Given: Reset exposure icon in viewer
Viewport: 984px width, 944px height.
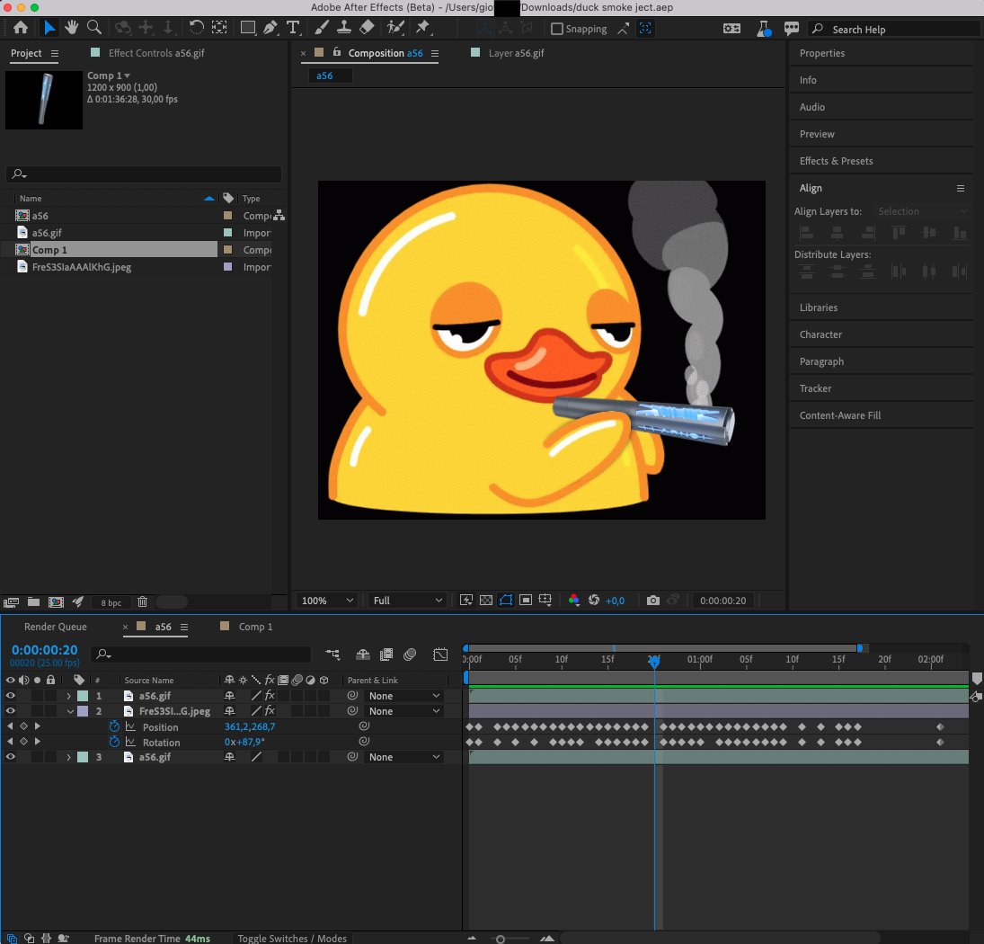Looking at the screenshot, I should (594, 600).
